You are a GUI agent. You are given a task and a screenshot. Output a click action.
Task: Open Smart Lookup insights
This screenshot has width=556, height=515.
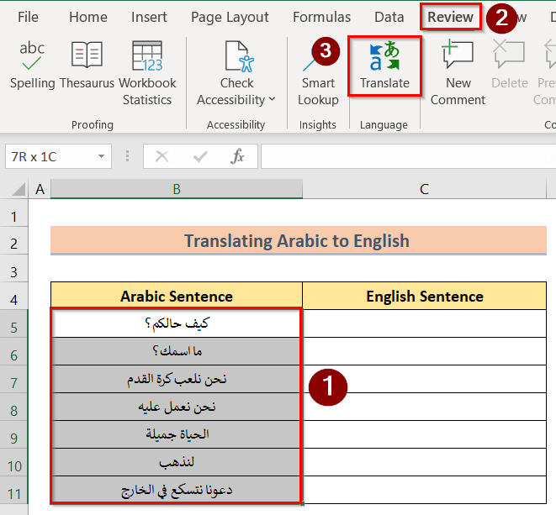click(x=318, y=73)
